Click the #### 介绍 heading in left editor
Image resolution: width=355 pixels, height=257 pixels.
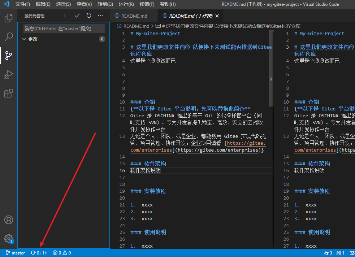[143, 102]
